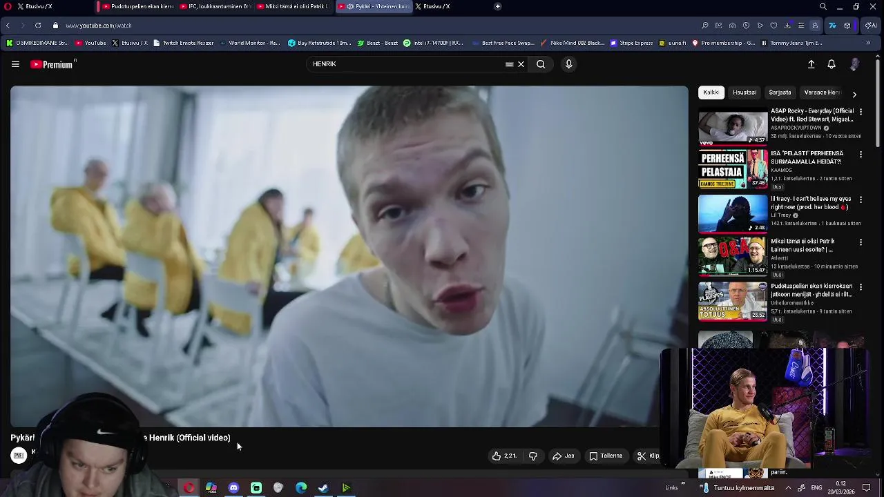This screenshot has width=884, height=497.
Task: Select the Haustasi filter chip
Action: click(x=744, y=92)
